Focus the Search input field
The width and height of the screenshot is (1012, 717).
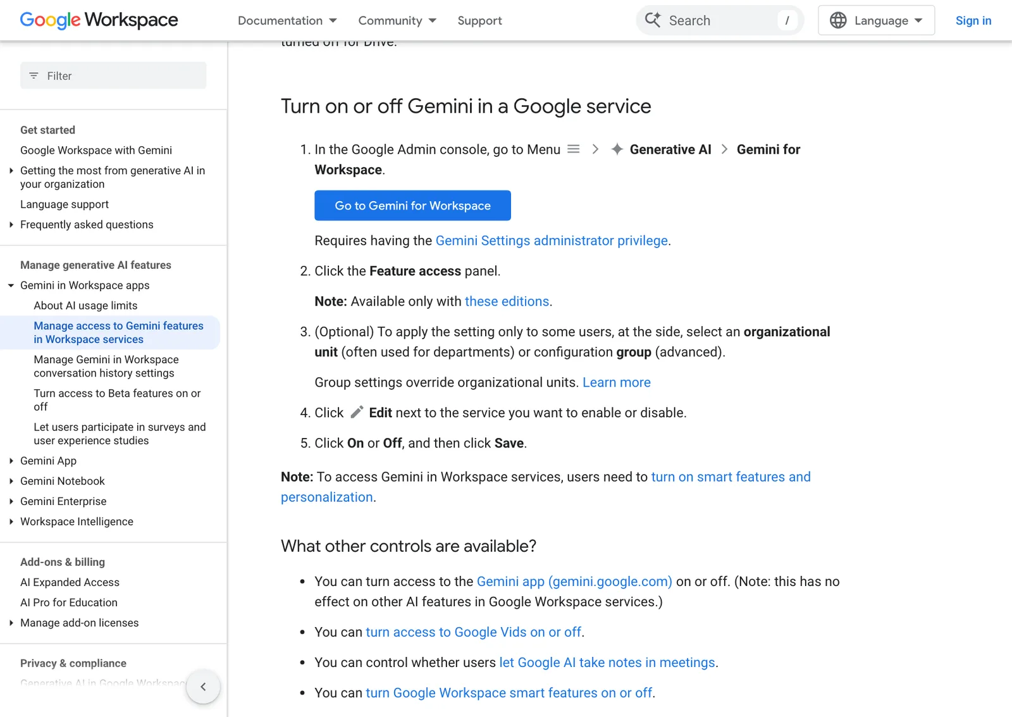(x=720, y=20)
